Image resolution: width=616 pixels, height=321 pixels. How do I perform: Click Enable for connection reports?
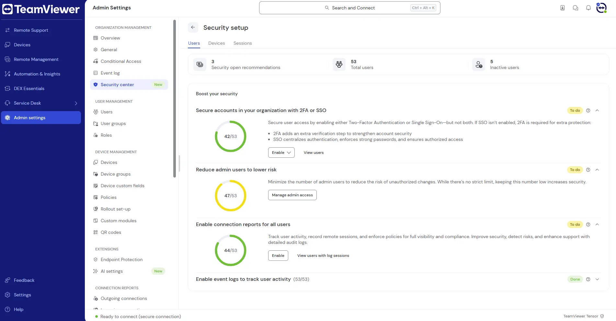tap(278, 256)
